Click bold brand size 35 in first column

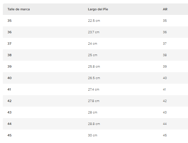(9, 21)
